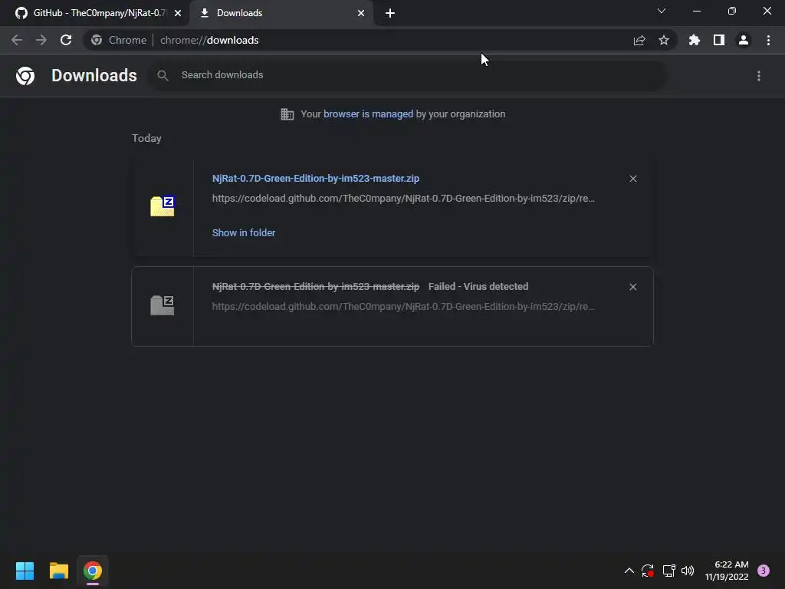This screenshot has height=589, width=785.
Task: Open the volume speaker icon
Action: pos(688,571)
